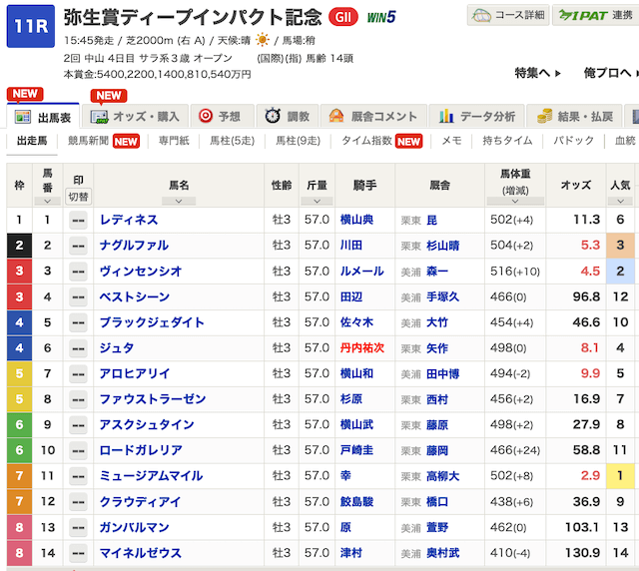Viewport: 639px width, 571px height.
Task: Toggle the mark selector for ヴィンセンシオ
Action: (x=78, y=271)
